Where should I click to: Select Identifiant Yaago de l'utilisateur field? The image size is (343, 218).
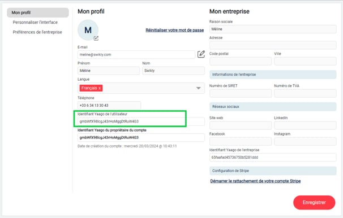point(141,121)
